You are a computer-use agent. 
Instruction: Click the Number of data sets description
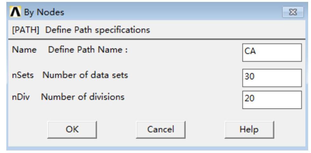(85, 76)
